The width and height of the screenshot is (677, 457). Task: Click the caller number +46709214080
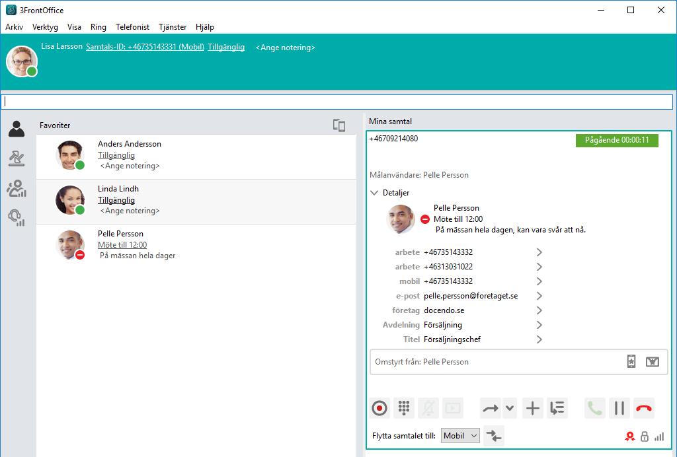(x=393, y=139)
